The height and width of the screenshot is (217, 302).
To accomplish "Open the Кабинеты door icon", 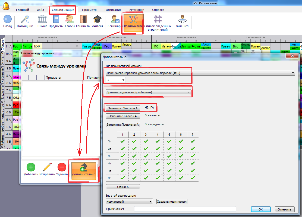I will pos(83,20).
